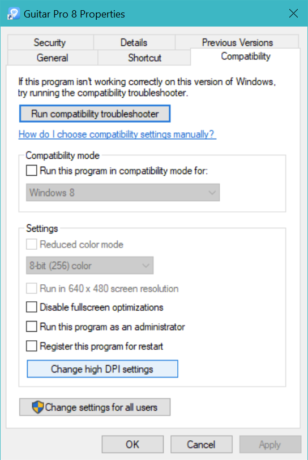Tick Run in 640 x 480 screen resolution
Image resolution: width=308 pixels, height=460 pixels.
pos(32,288)
